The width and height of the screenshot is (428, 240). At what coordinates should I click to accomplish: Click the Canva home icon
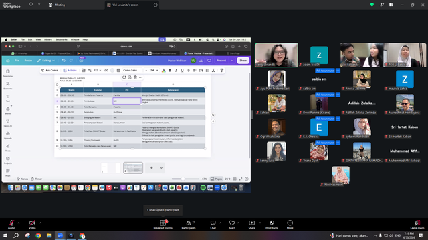point(8,61)
